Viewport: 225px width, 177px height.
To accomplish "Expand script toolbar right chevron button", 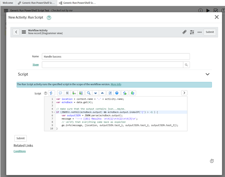I will [184, 93].
